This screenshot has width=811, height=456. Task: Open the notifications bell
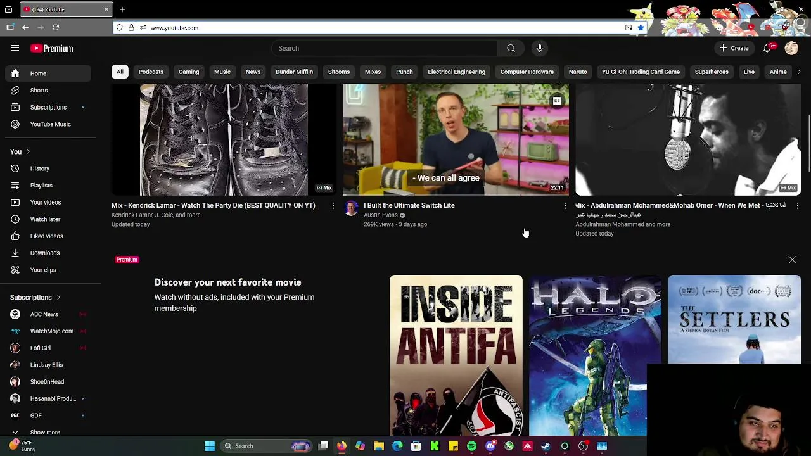767,48
